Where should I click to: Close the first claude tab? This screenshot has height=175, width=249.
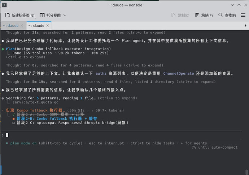(x=22, y=26)
